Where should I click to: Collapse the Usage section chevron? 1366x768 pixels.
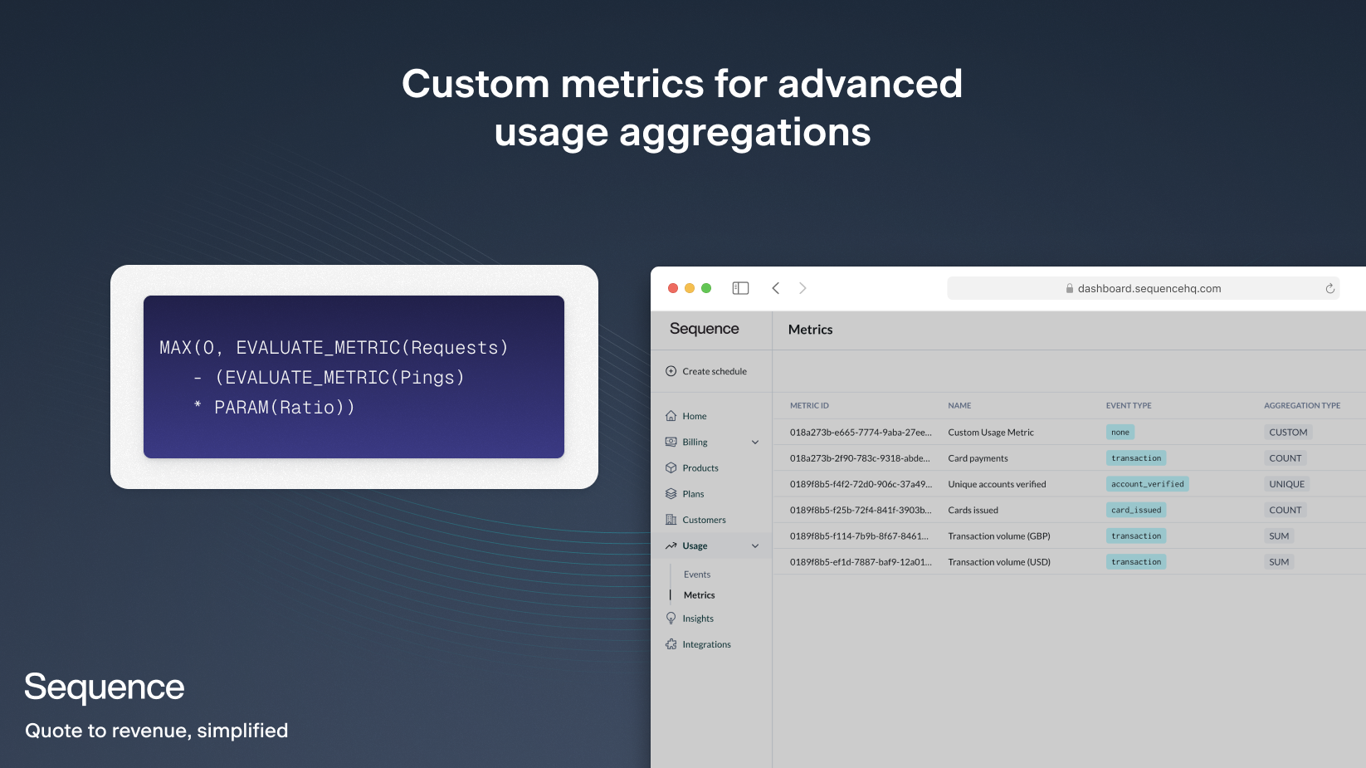[755, 545]
